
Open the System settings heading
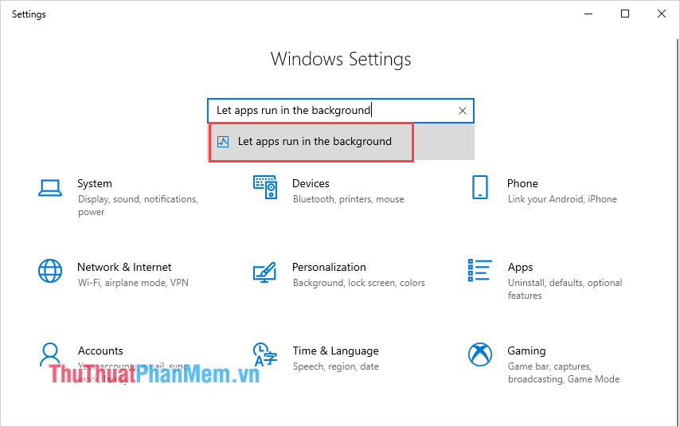point(95,183)
